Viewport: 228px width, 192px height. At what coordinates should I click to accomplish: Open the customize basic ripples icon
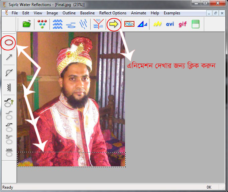pos(98,24)
